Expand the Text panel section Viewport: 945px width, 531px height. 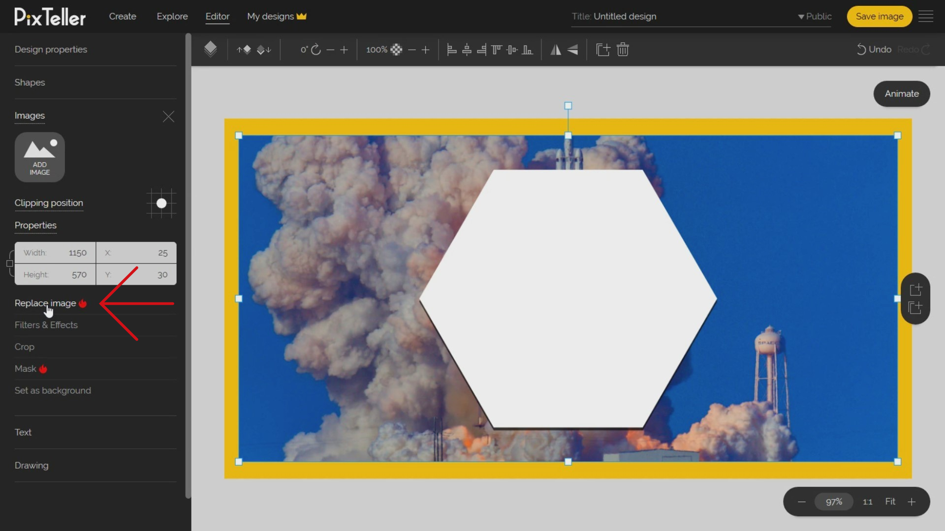click(23, 432)
